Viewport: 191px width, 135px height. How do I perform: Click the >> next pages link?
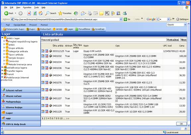[x=68, y=118]
